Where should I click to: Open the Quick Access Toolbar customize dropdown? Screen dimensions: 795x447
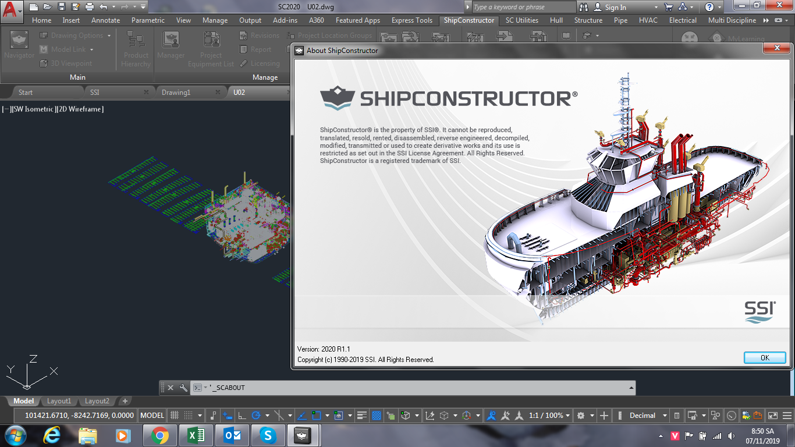[143, 7]
